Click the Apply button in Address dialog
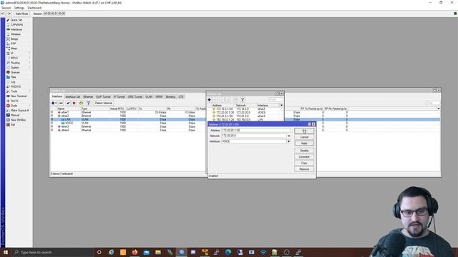Screen dimensions: 458x257 pos(304,143)
